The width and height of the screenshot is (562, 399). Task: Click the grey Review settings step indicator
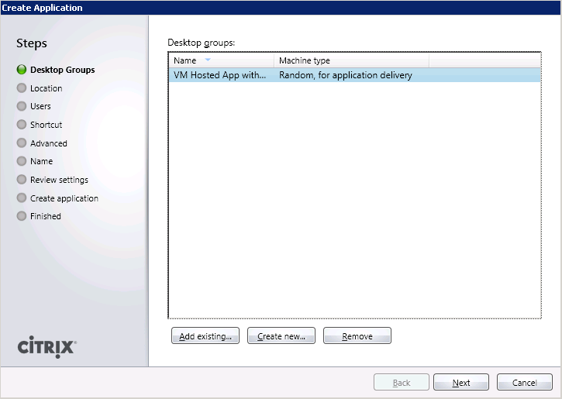pyautogui.click(x=22, y=180)
